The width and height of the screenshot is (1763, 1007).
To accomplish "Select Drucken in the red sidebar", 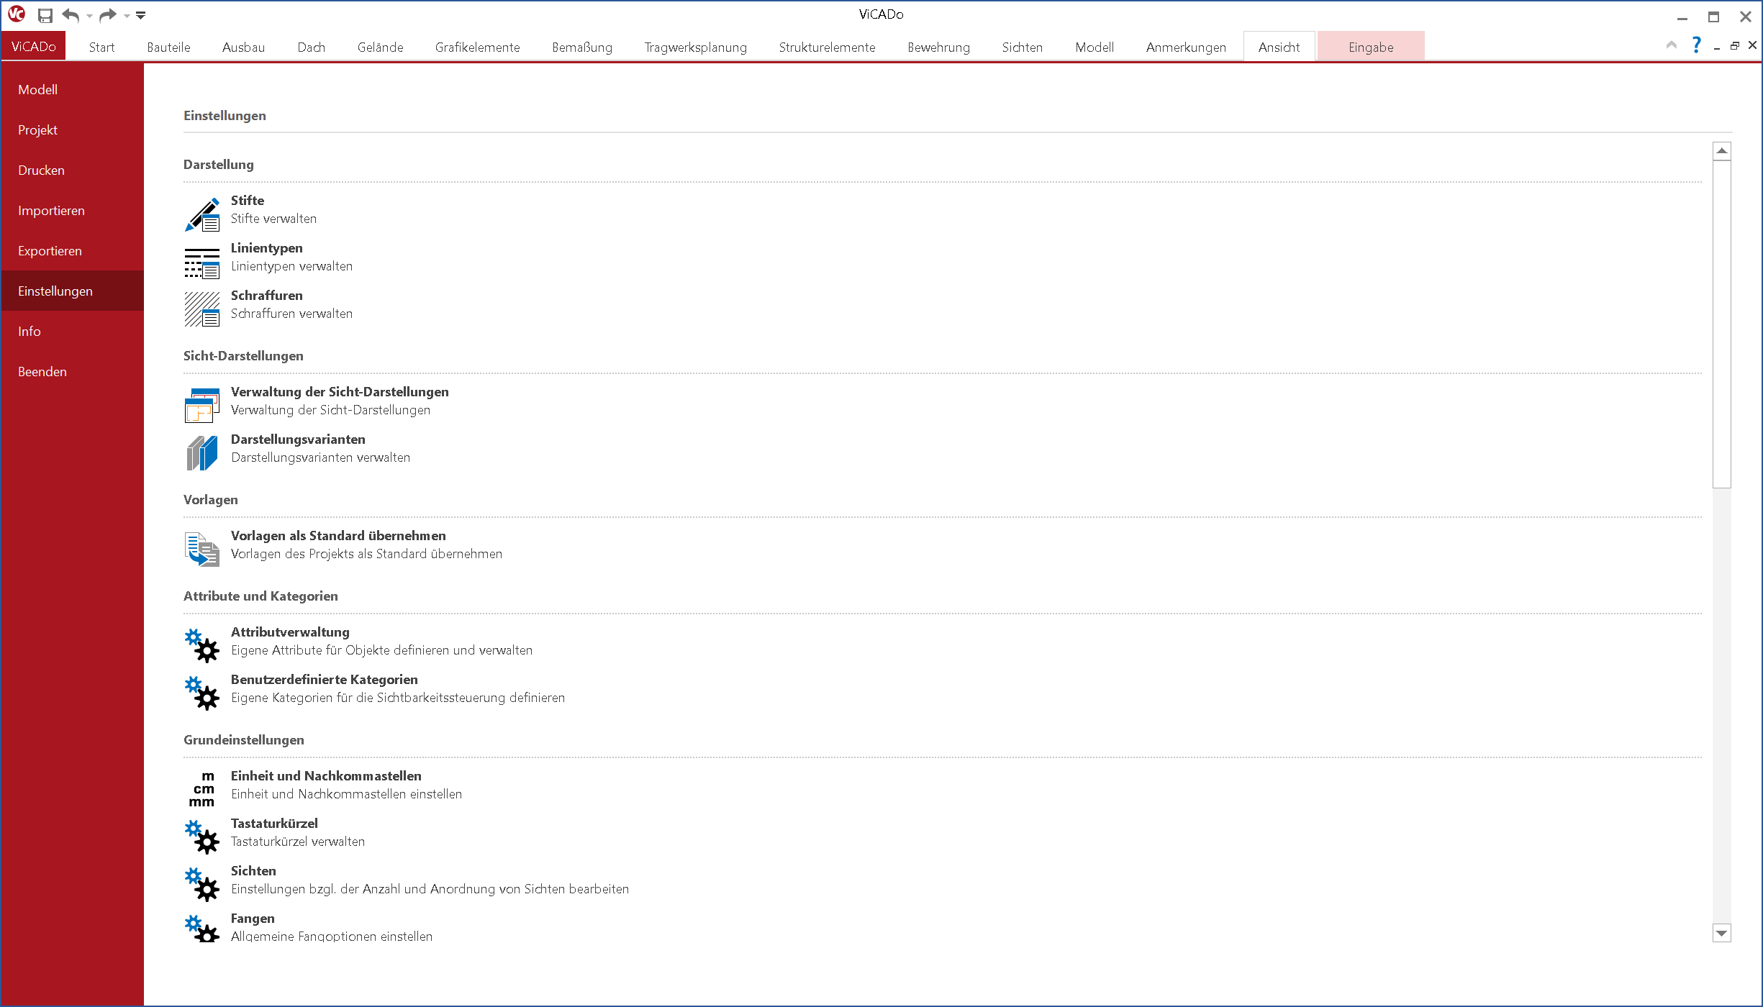I will (72, 170).
